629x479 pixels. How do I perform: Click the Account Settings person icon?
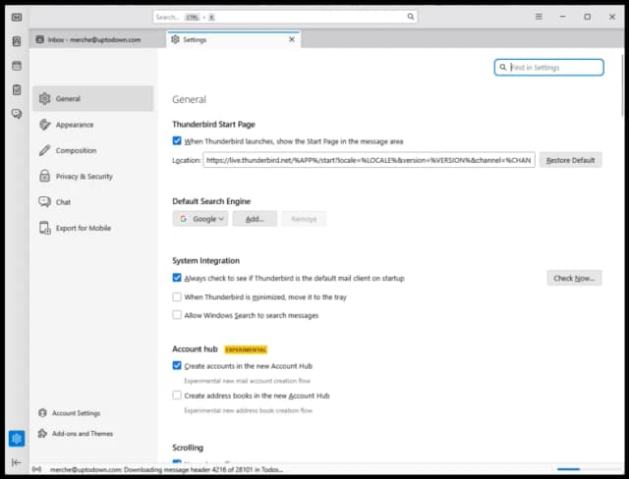pos(42,413)
